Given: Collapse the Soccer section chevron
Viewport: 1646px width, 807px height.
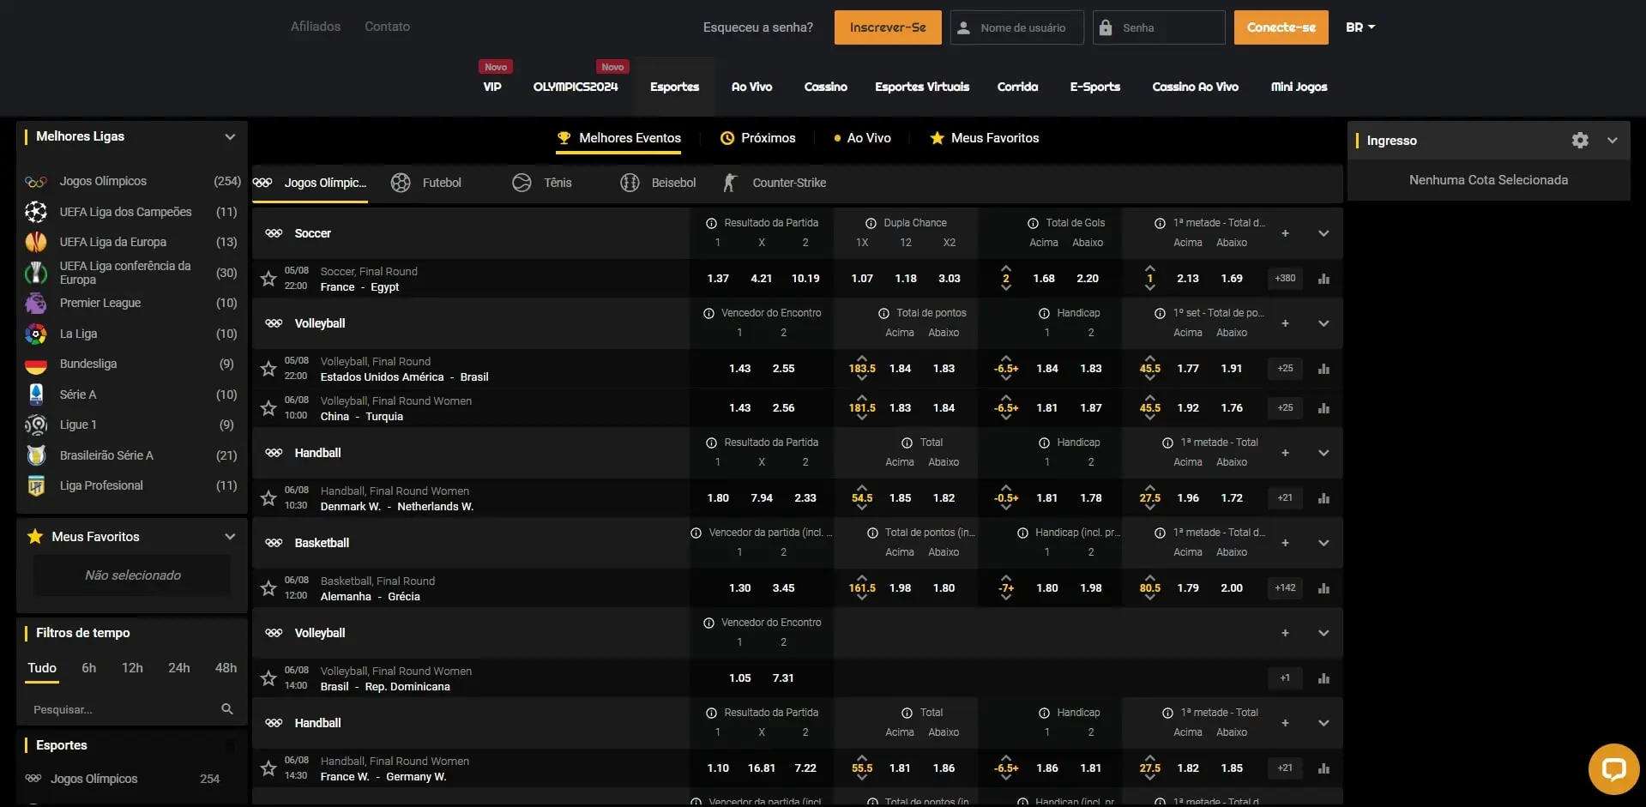Looking at the screenshot, I should click(x=1323, y=233).
